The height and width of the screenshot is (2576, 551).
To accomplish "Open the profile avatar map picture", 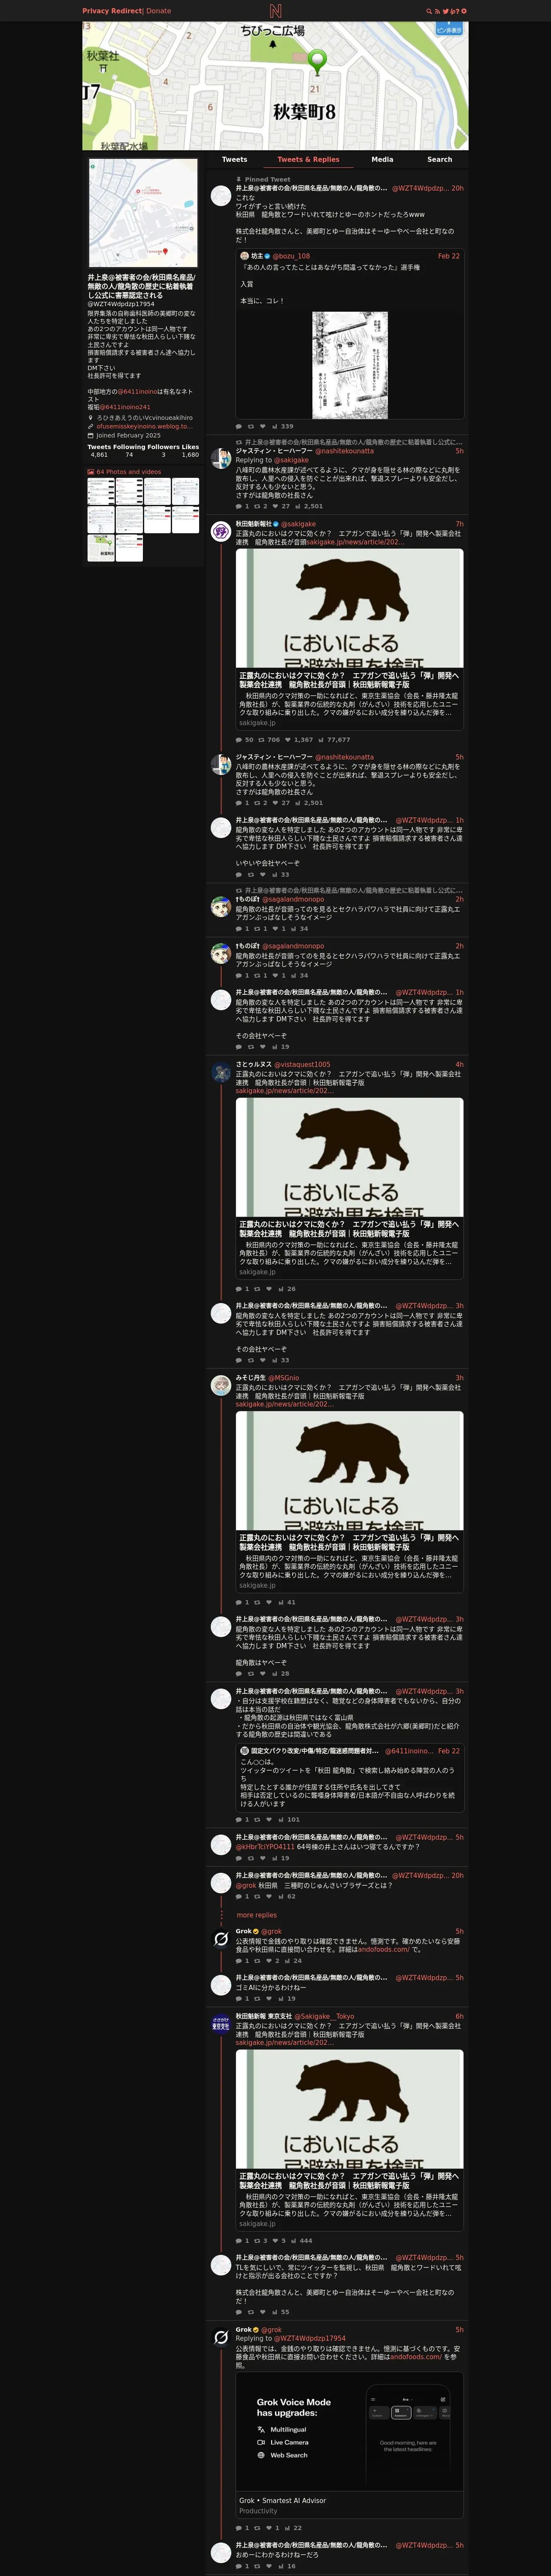I will click(143, 213).
